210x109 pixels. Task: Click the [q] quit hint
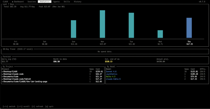click(x=49, y=106)
